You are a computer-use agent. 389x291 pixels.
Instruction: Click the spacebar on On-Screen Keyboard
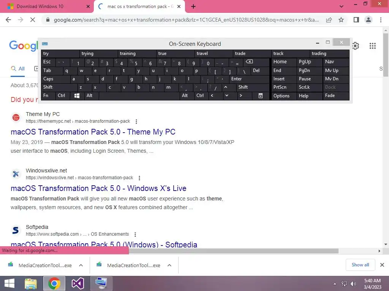click(x=139, y=96)
